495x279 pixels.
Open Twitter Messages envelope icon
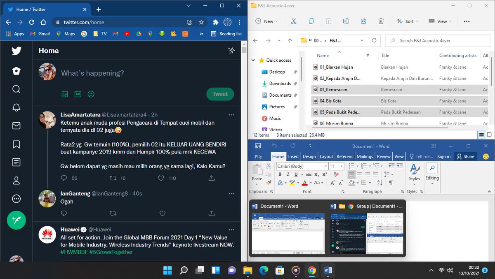tap(16, 126)
